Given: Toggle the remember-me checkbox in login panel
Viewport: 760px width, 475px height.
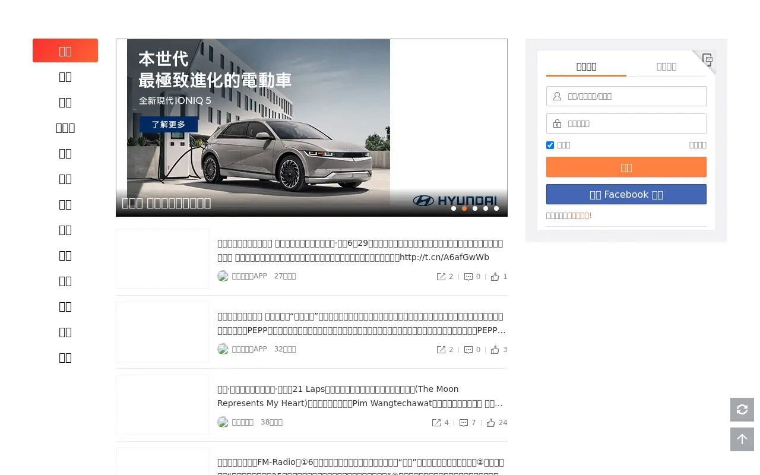Looking at the screenshot, I should click(550, 145).
